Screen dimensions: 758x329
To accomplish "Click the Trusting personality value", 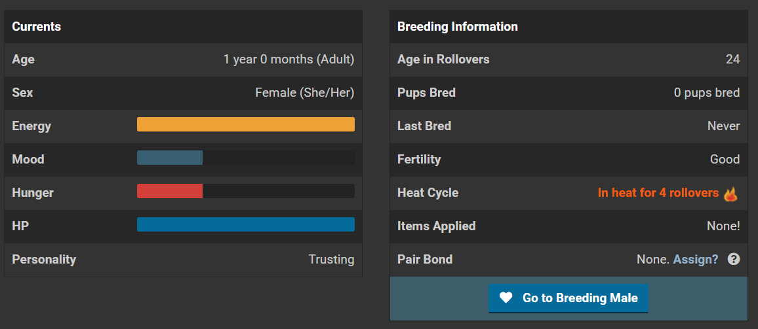I will click(x=331, y=260).
